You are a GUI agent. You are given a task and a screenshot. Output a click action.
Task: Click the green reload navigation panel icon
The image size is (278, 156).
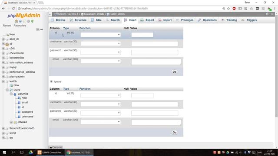(32, 21)
